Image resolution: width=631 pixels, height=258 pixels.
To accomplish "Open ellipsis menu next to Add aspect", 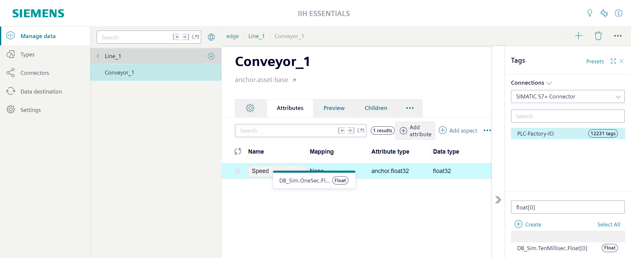I will 487,130.
